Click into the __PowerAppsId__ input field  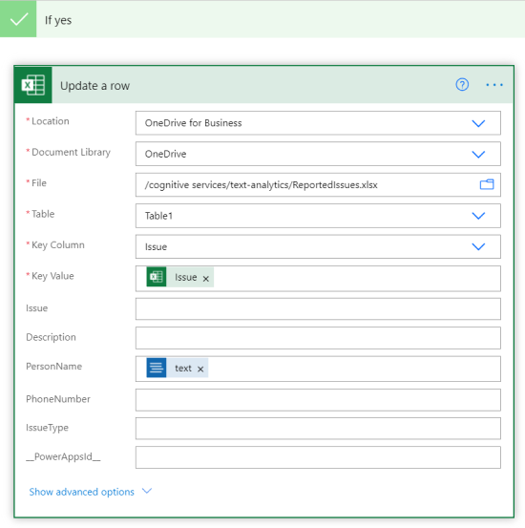point(318,457)
